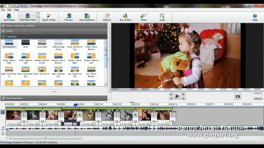Screen dimensions: 264x148
Task: Choose Split - Vertical, Out transition
Action: 59,72
